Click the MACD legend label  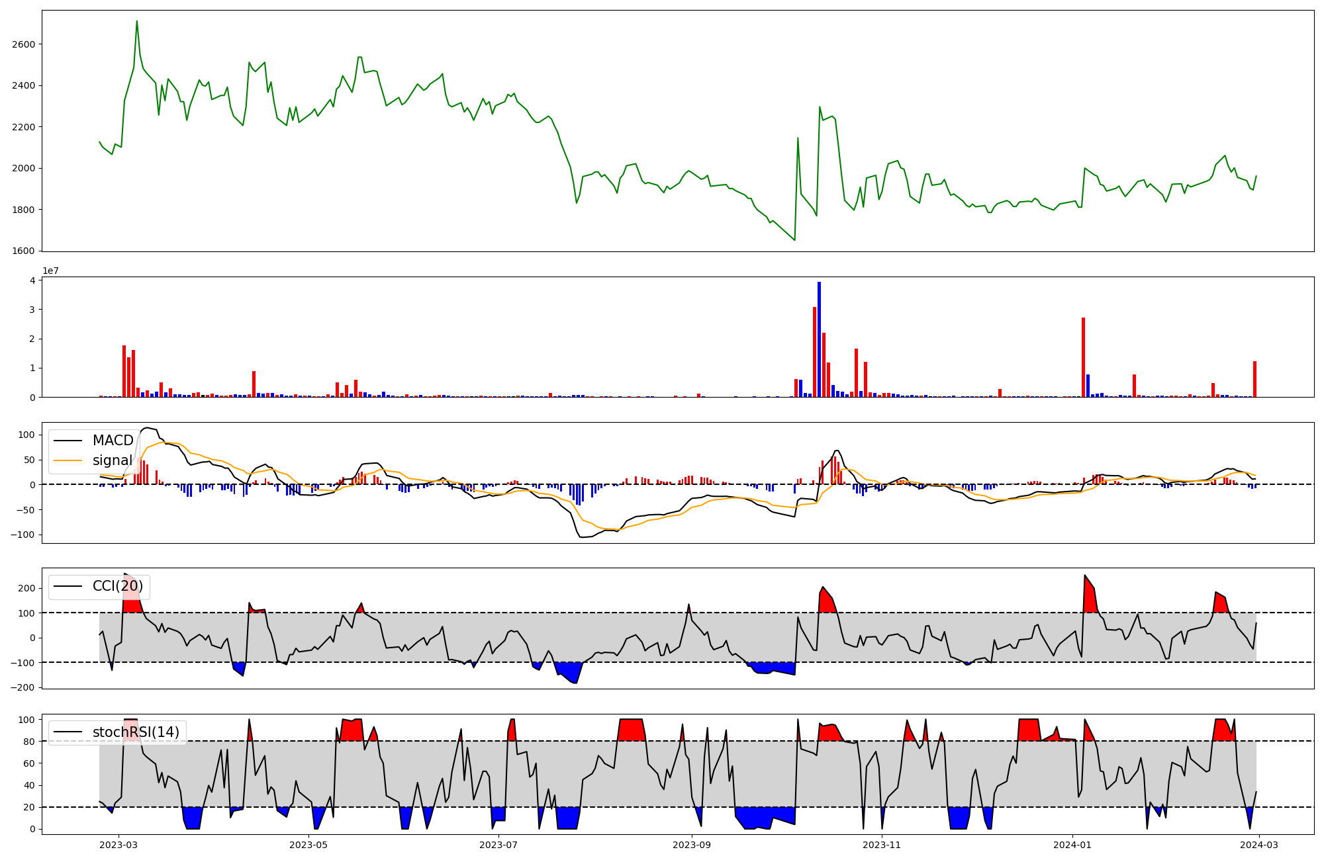click(x=113, y=441)
